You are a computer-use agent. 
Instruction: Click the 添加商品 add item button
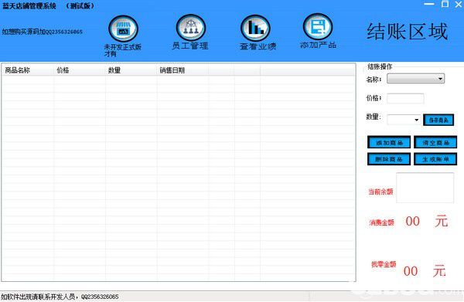coord(389,142)
